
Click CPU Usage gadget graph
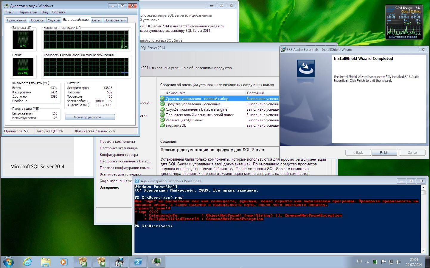pos(404,30)
